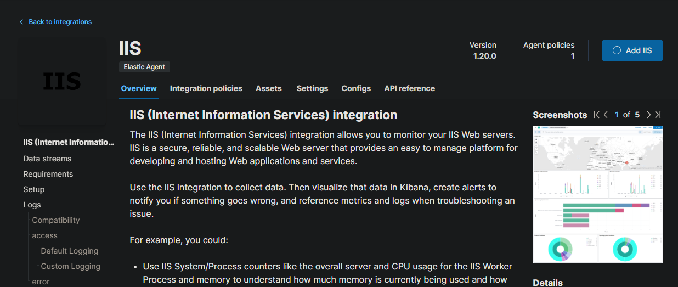Click the Elastic Agent badge

coord(145,67)
